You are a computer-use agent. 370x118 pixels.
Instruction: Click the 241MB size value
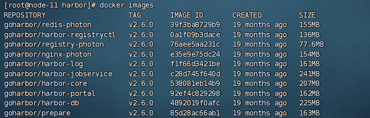[309, 74]
